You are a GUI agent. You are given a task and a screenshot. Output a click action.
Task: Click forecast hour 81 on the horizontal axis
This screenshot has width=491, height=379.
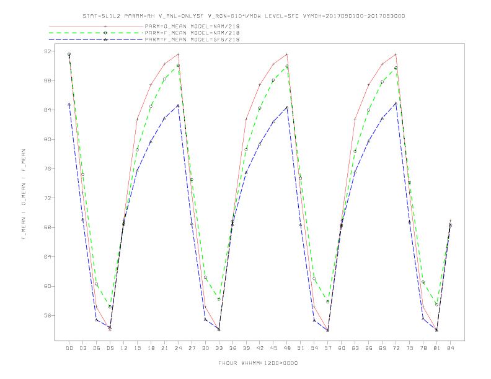coord(437,348)
